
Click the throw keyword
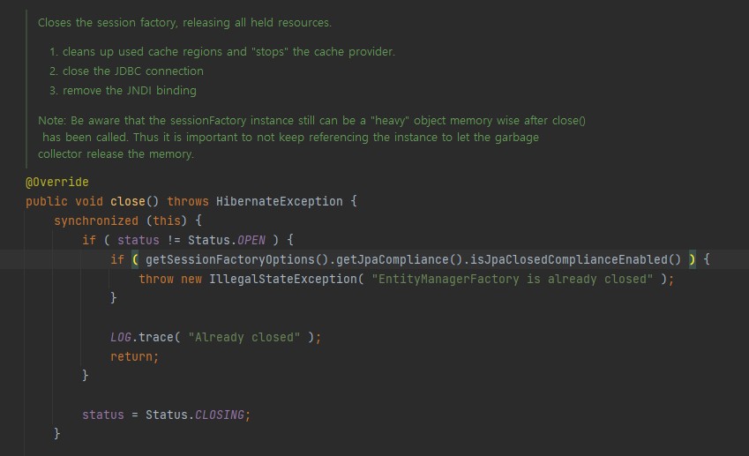[x=155, y=279]
